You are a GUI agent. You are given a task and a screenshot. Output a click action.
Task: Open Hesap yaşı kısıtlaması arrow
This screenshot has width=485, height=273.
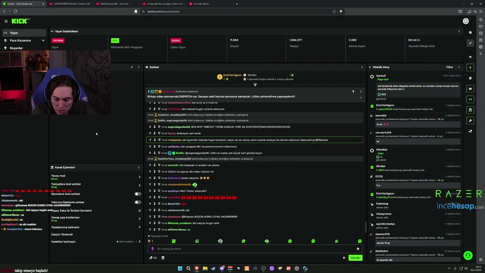tap(139, 219)
